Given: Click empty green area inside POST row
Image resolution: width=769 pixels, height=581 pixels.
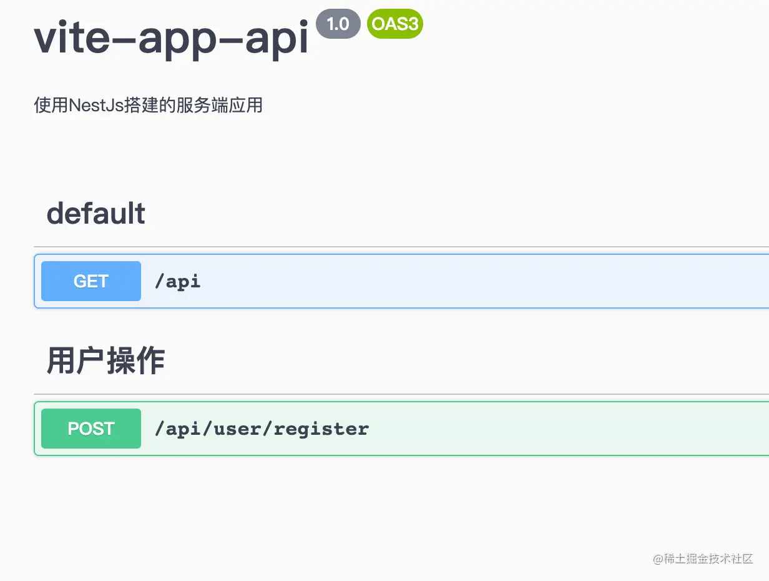Looking at the screenshot, I should pos(562,429).
